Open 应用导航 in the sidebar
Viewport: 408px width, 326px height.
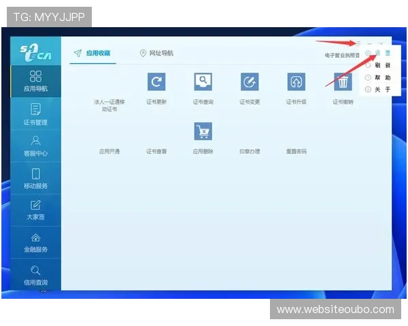point(35,81)
